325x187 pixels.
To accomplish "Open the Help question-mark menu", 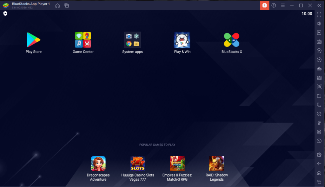I will (274, 5).
